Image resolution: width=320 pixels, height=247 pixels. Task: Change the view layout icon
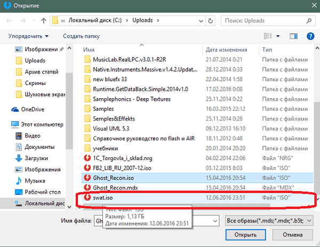tap(268, 36)
